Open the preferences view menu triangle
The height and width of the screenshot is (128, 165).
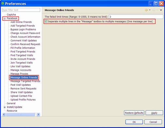click(x=161, y=10)
